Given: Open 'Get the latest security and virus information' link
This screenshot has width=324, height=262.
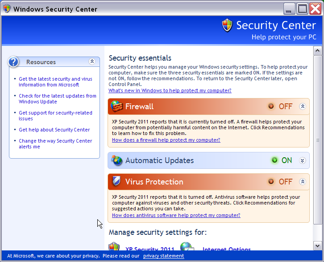Looking at the screenshot, I should coord(55,82).
